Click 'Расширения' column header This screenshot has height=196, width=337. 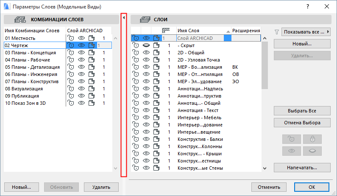click(x=246, y=31)
